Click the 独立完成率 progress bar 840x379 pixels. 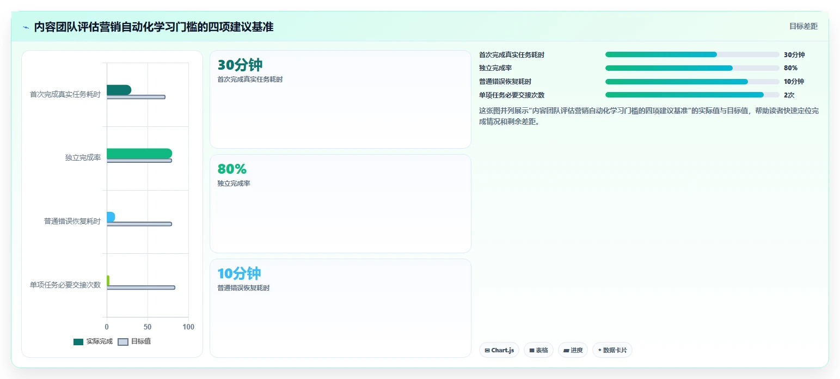coord(692,68)
